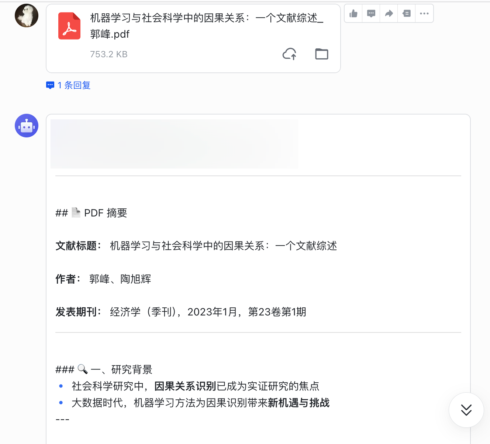The image size is (490, 444).
Task: Click the robot avatar of the bot message
Action: [26, 126]
